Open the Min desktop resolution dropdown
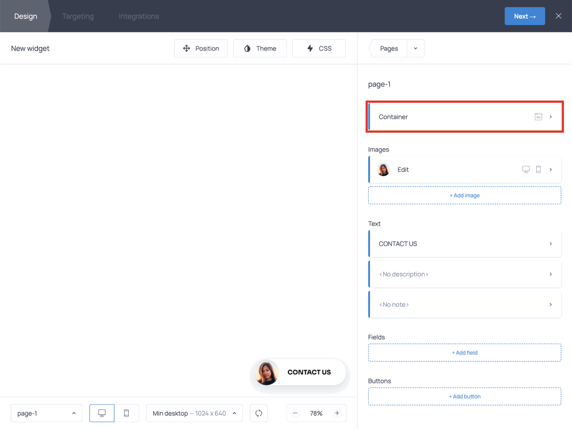Image resolution: width=572 pixels, height=429 pixels. click(194, 413)
